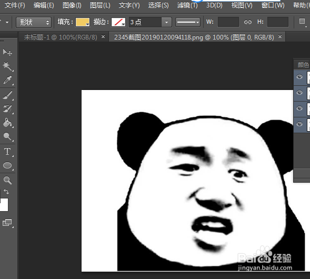Click the W width input field
This screenshot has width=310, height=279.
pos(228,22)
